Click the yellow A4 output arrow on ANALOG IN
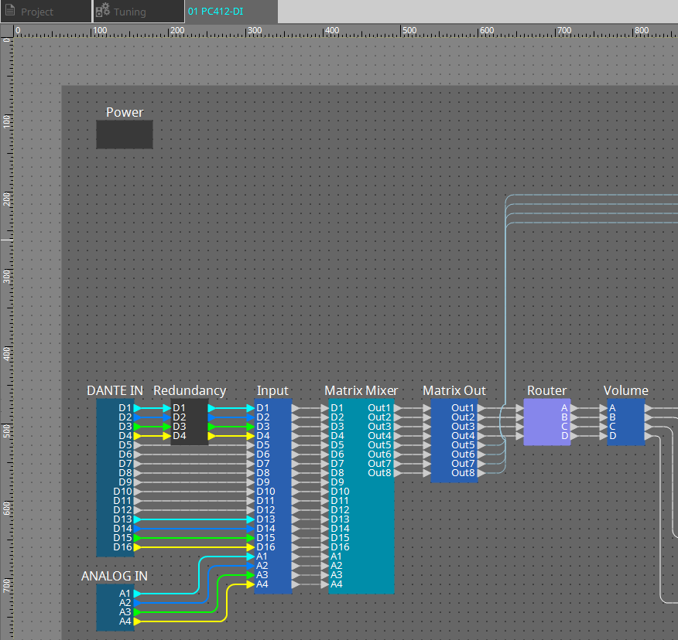This screenshot has width=678, height=640. click(138, 621)
